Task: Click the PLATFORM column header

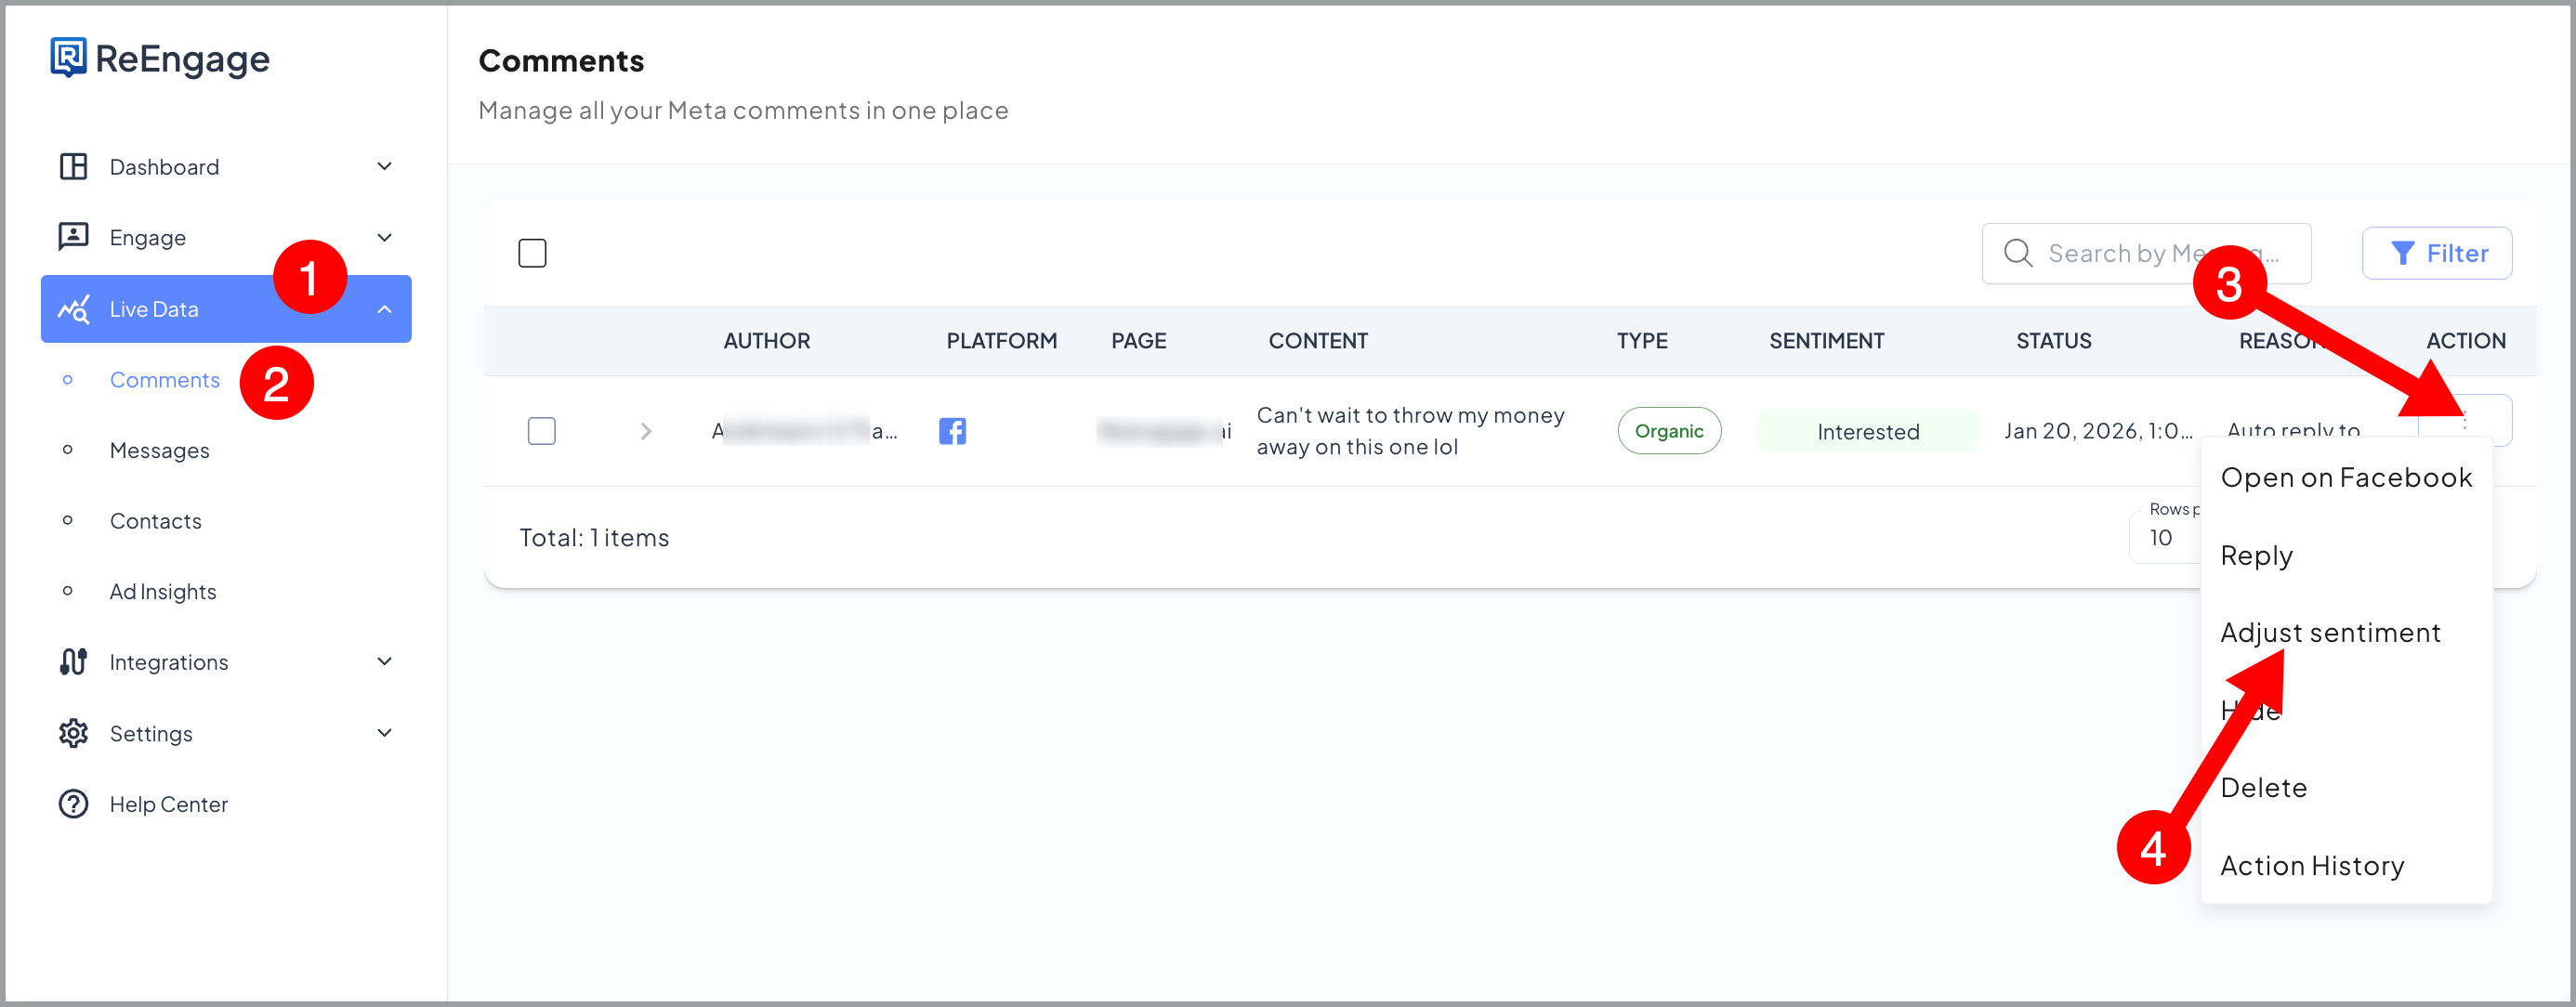Action: tap(1002, 341)
